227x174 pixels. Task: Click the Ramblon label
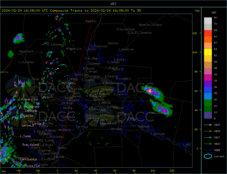91,21
